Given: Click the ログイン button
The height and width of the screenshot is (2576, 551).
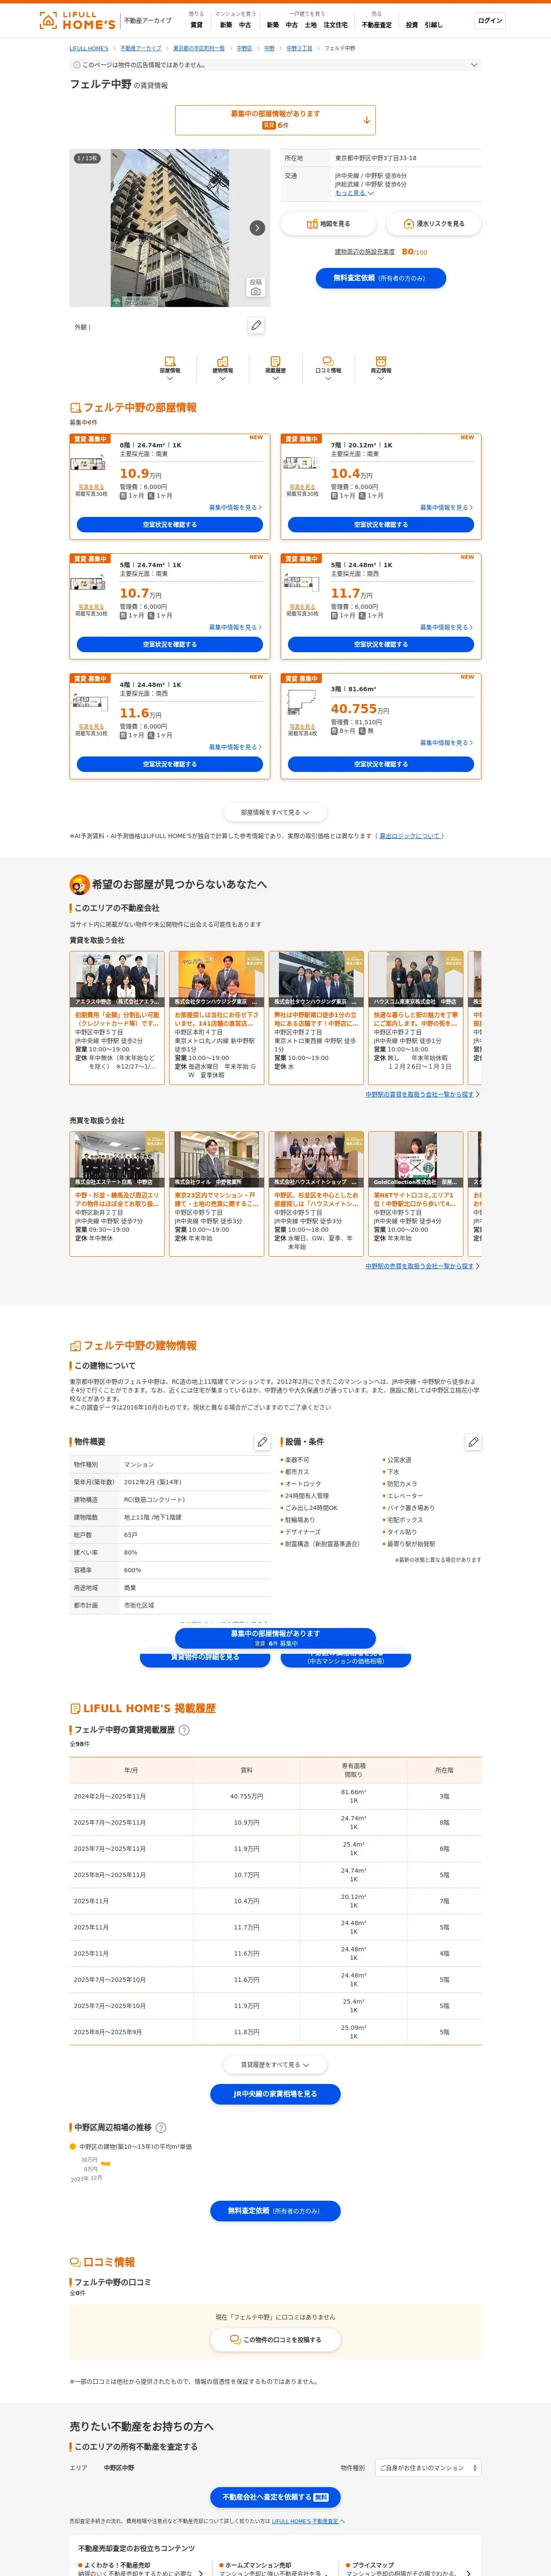Looking at the screenshot, I should tap(490, 21).
